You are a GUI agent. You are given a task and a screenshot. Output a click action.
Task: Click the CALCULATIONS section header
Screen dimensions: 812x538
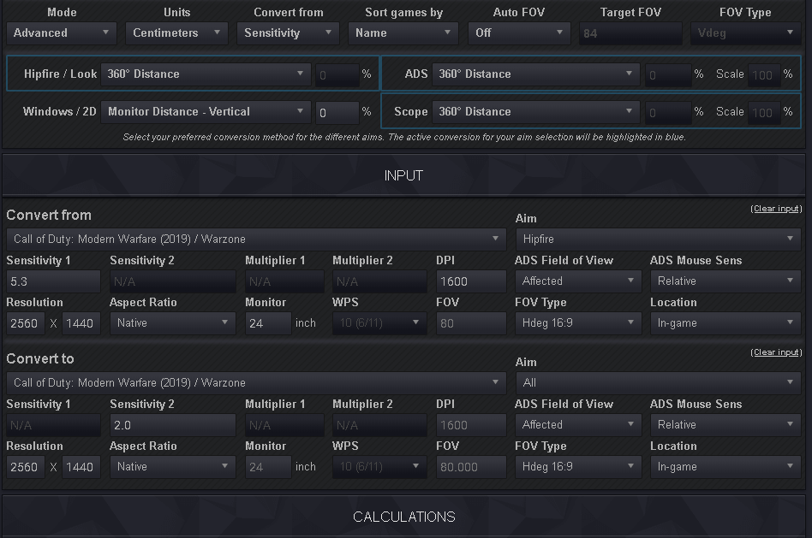coord(404,517)
